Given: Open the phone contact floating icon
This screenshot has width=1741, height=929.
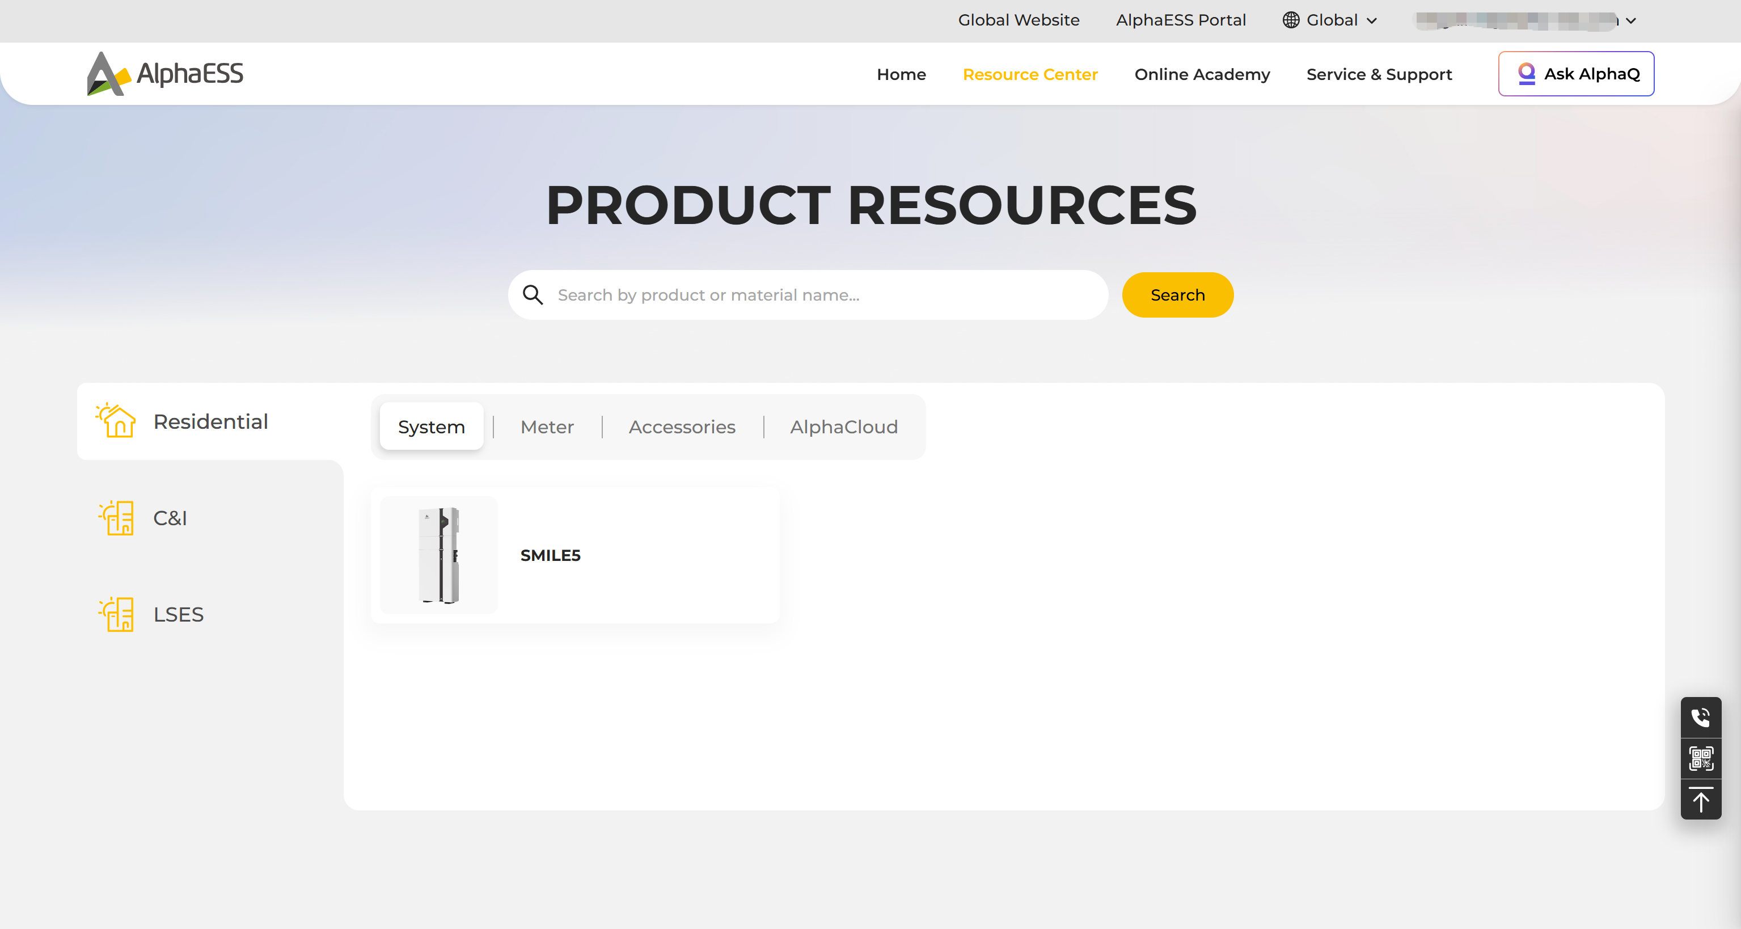Looking at the screenshot, I should (x=1700, y=717).
